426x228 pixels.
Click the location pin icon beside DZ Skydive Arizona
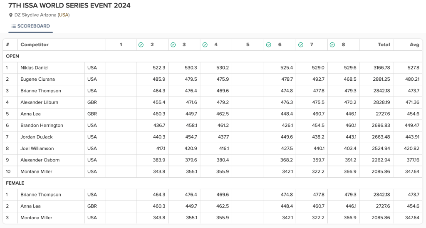[11, 15]
